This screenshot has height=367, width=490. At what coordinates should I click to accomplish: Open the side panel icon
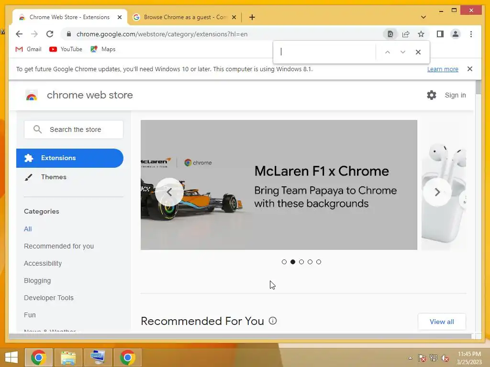[x=440, y=34]
